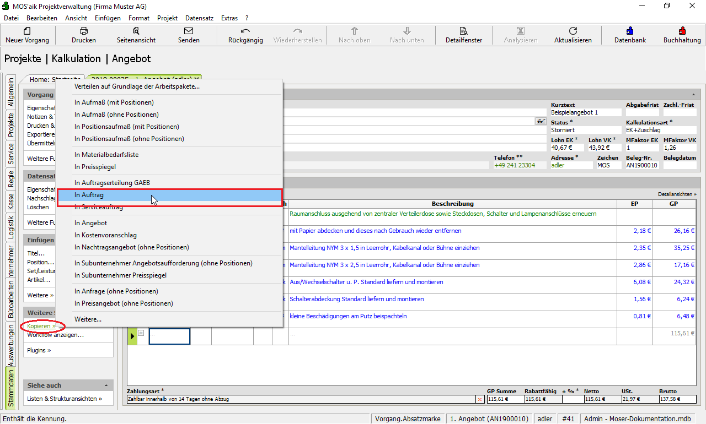706x424 pixels.
Task: Click the Neuer Vorgang toolbar icon
Action: [x=27, y=31]
